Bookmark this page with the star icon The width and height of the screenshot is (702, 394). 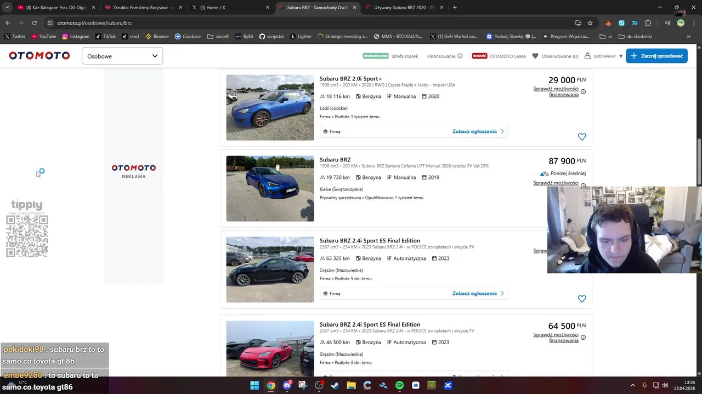coord(590,23)
